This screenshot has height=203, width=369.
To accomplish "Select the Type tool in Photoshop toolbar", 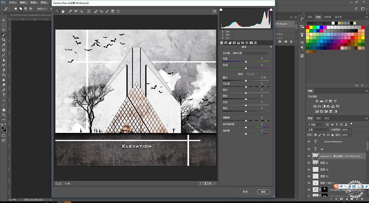I will (x=4, y=95).
